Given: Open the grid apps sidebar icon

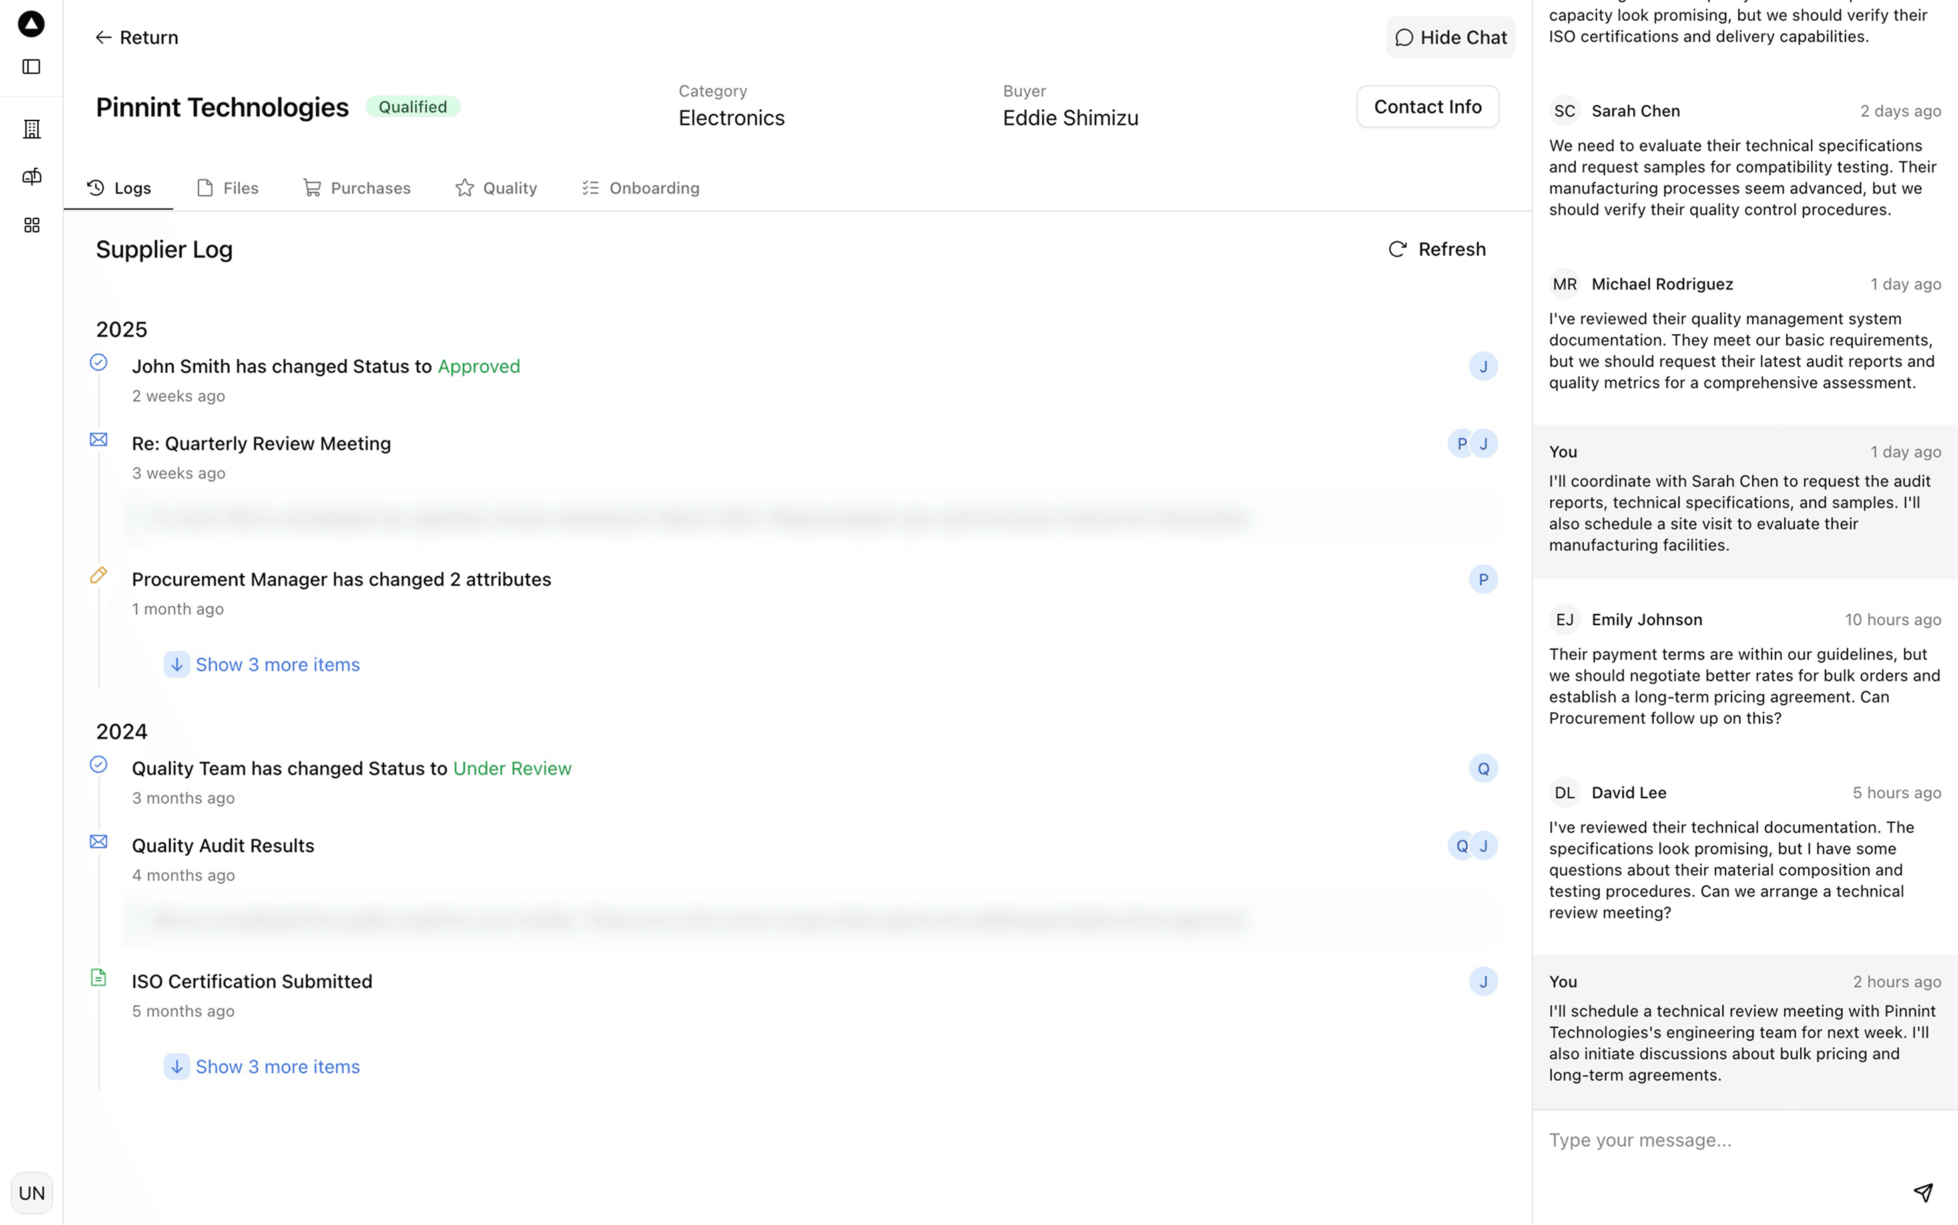Looking at the screenshot, I should pyautogui.click(x=31, y=225).
